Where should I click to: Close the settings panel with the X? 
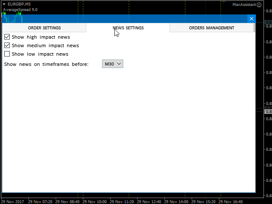pyautogui.click(x=252, y=19)
